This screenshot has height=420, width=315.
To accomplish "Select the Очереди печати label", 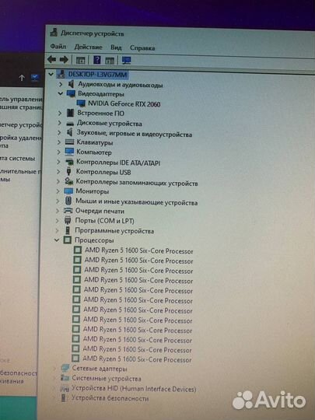I will click(100, 211).
